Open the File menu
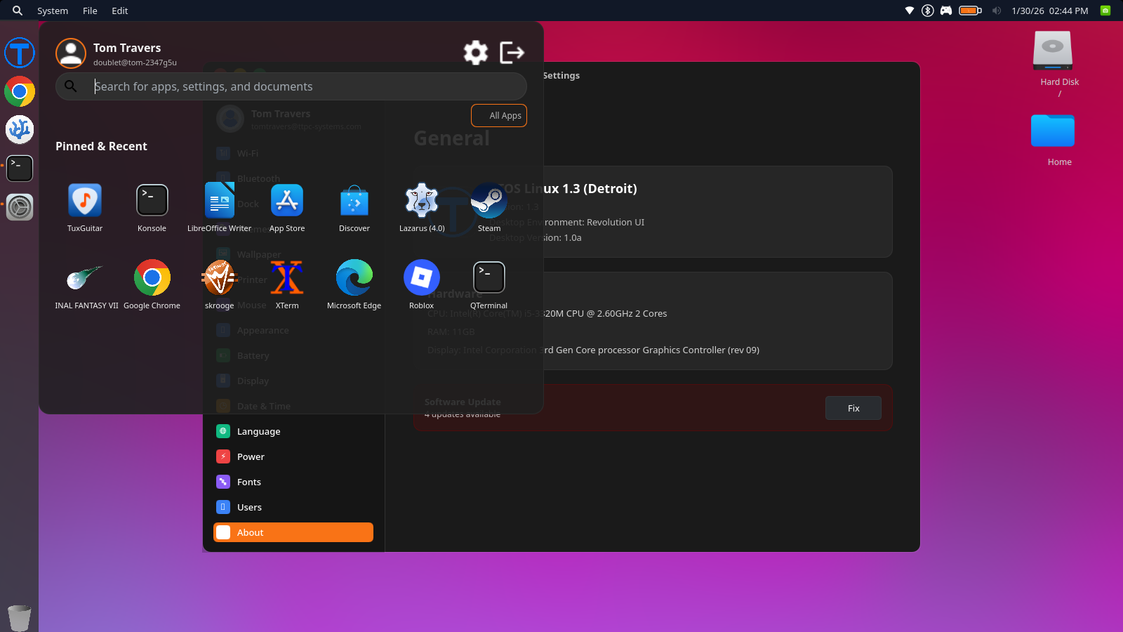 click(x=90, y=11)
